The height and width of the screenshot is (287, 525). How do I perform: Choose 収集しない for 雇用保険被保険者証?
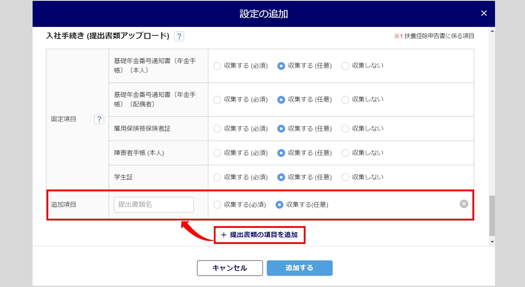point(346,129)
